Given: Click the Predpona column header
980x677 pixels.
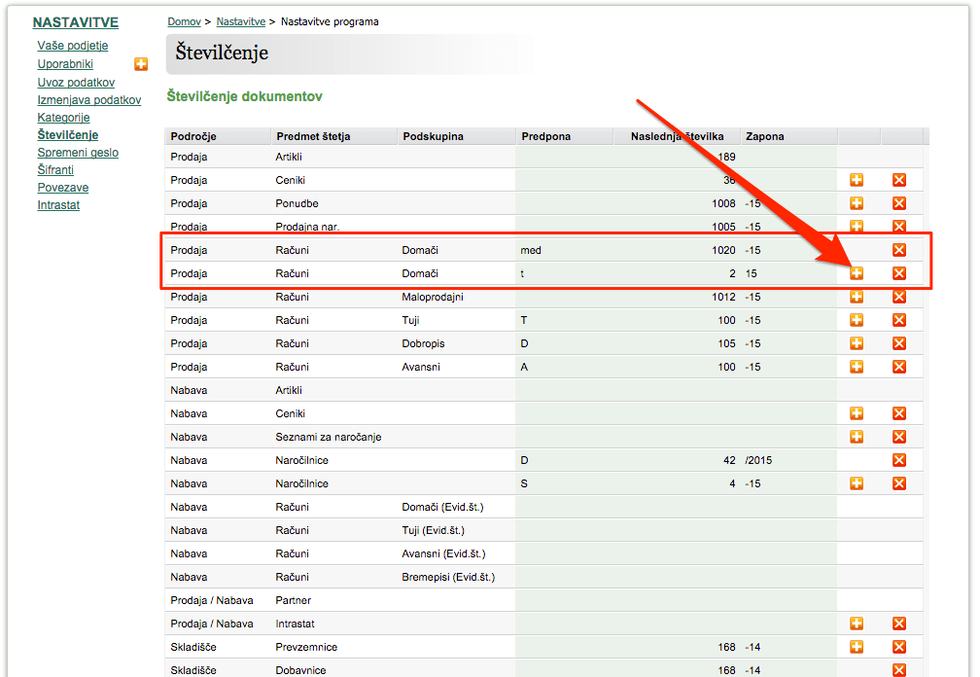Looking at the screenshot, I should pyautogui.click(x=565, y=136).
